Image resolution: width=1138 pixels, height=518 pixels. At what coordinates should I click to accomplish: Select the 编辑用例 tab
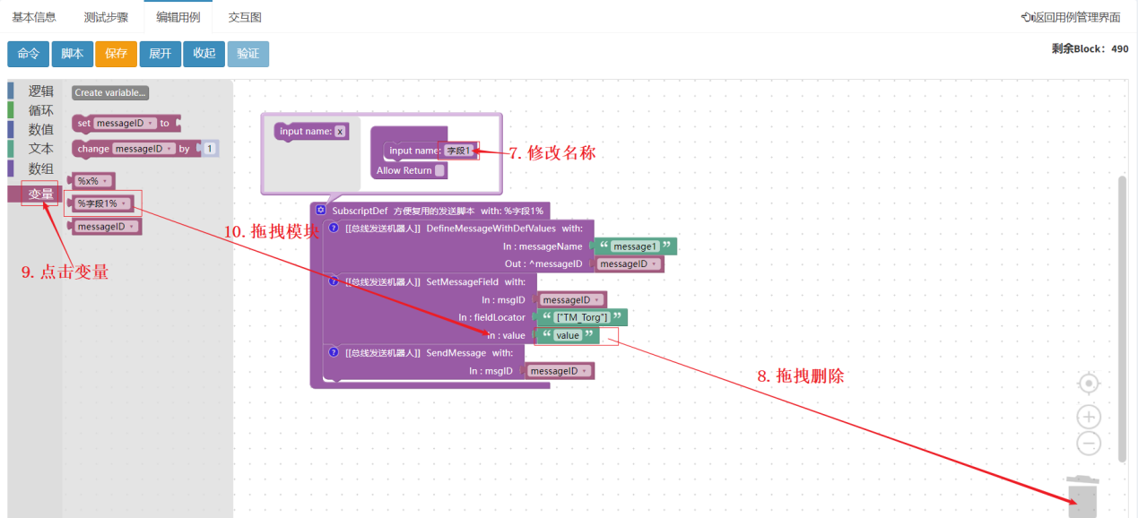[x=178, y=17]
